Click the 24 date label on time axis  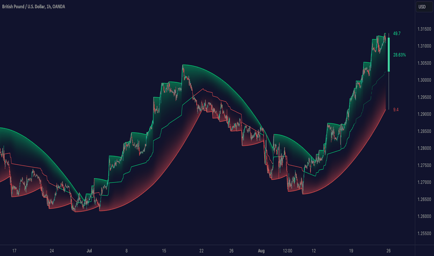52,251
